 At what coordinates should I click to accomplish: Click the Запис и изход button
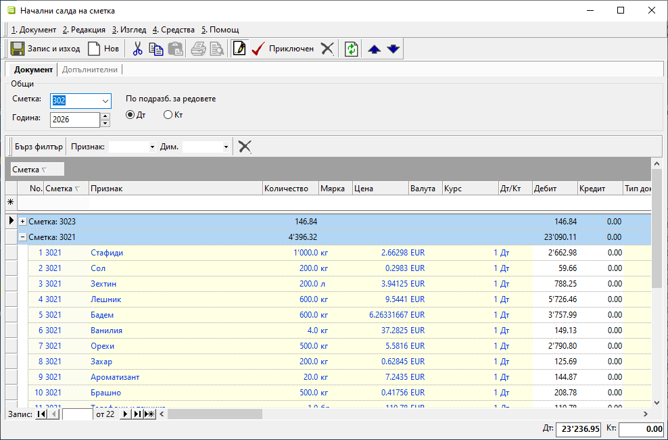coord(45,49)
